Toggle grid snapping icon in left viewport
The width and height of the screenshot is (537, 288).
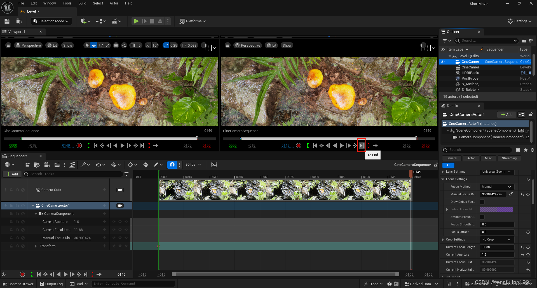tap(133, 45)
